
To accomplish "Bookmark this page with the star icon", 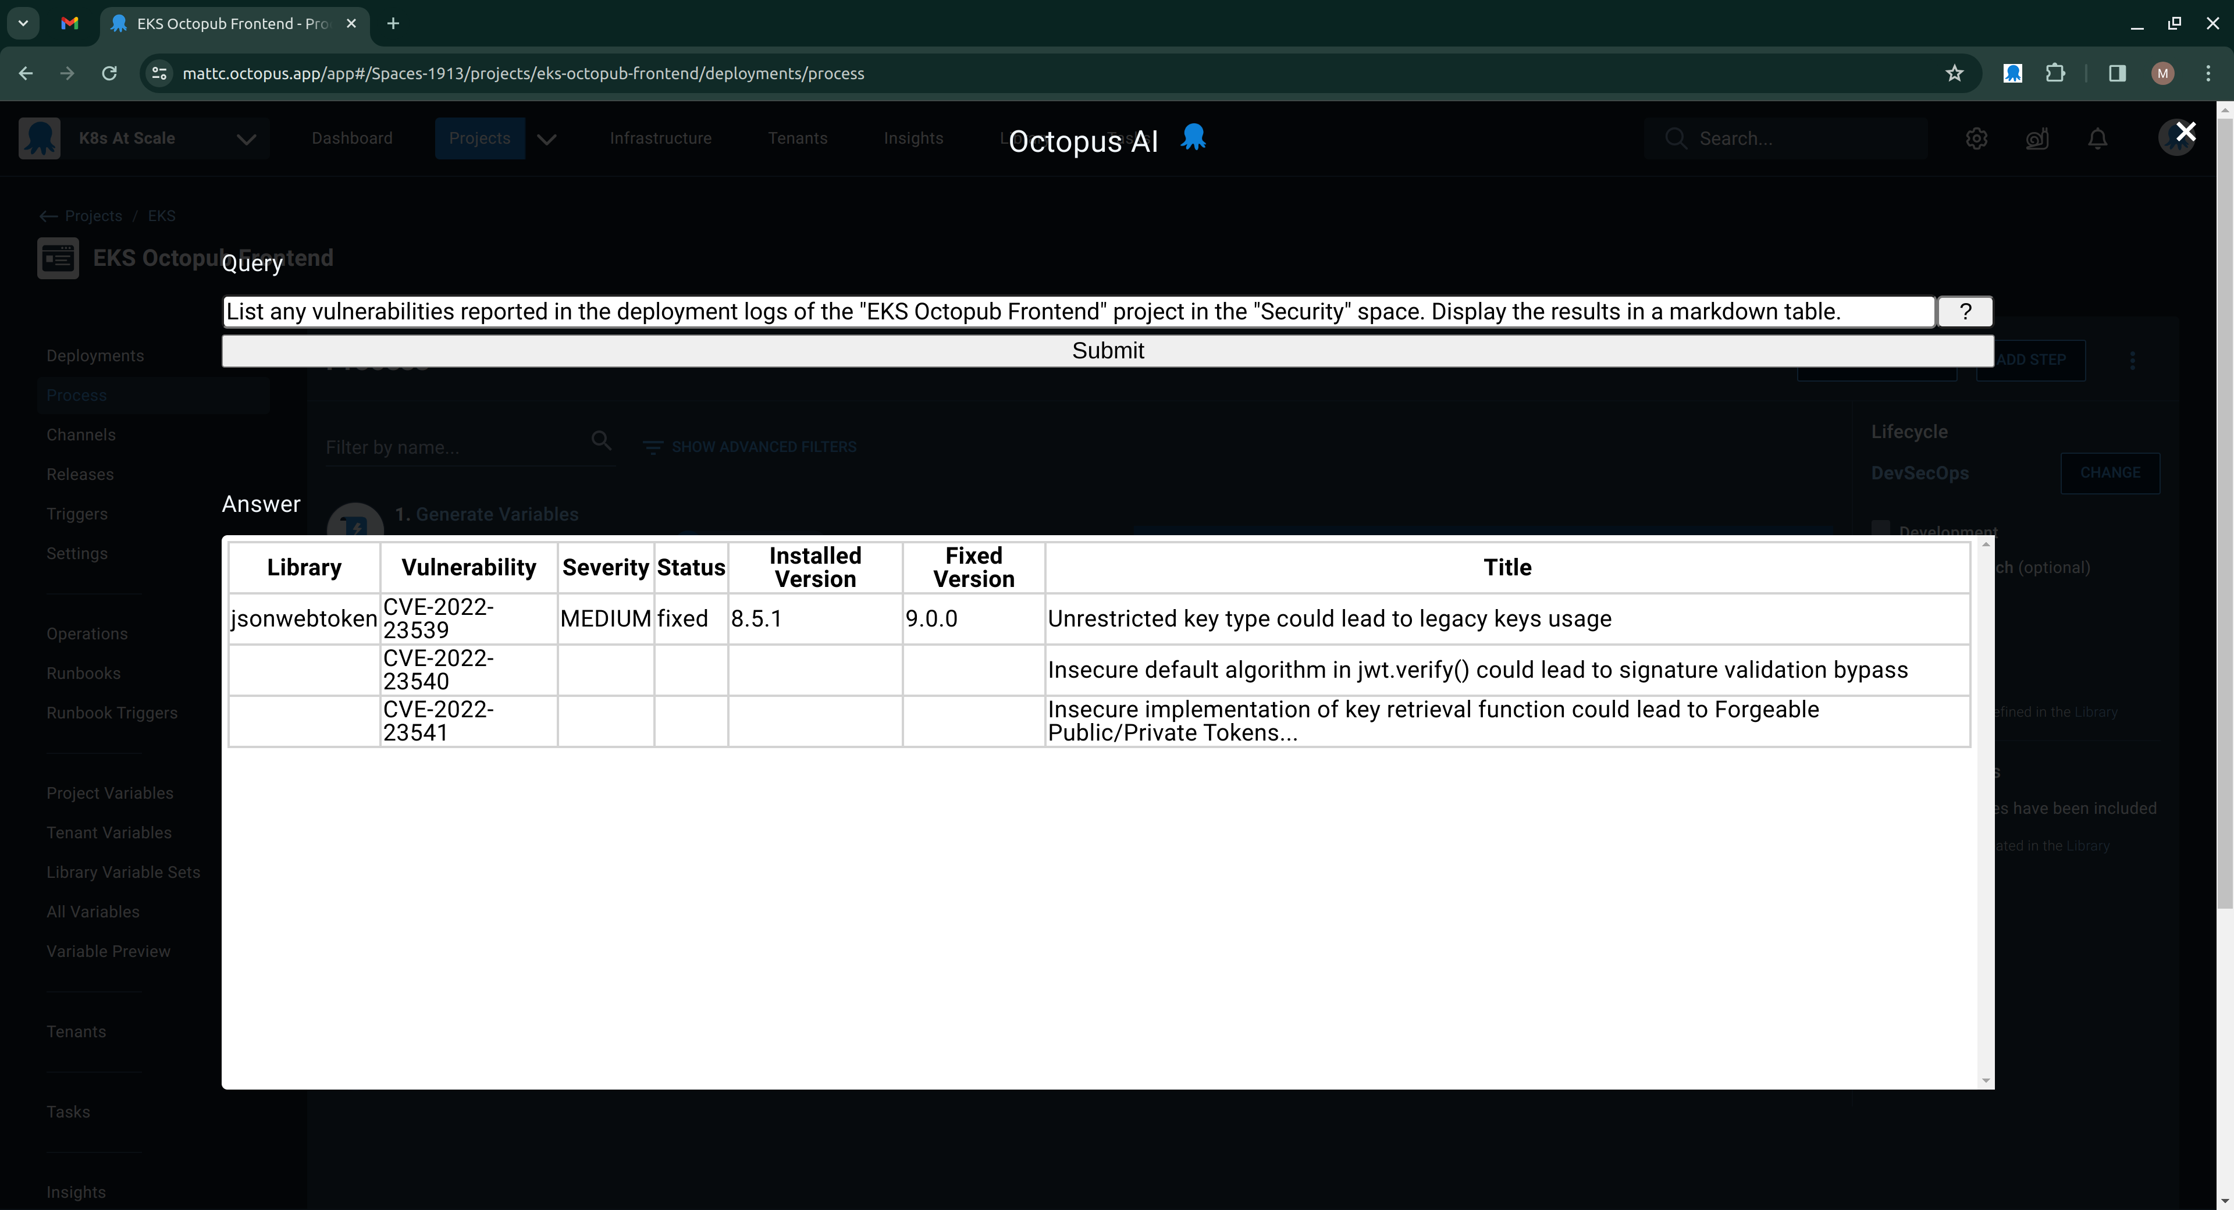I will point(1954,74).
